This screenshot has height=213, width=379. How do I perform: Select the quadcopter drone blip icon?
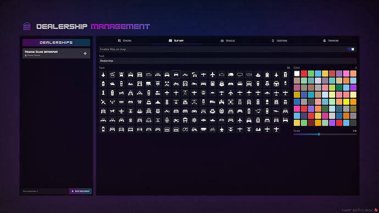click(x=231, y=102)
